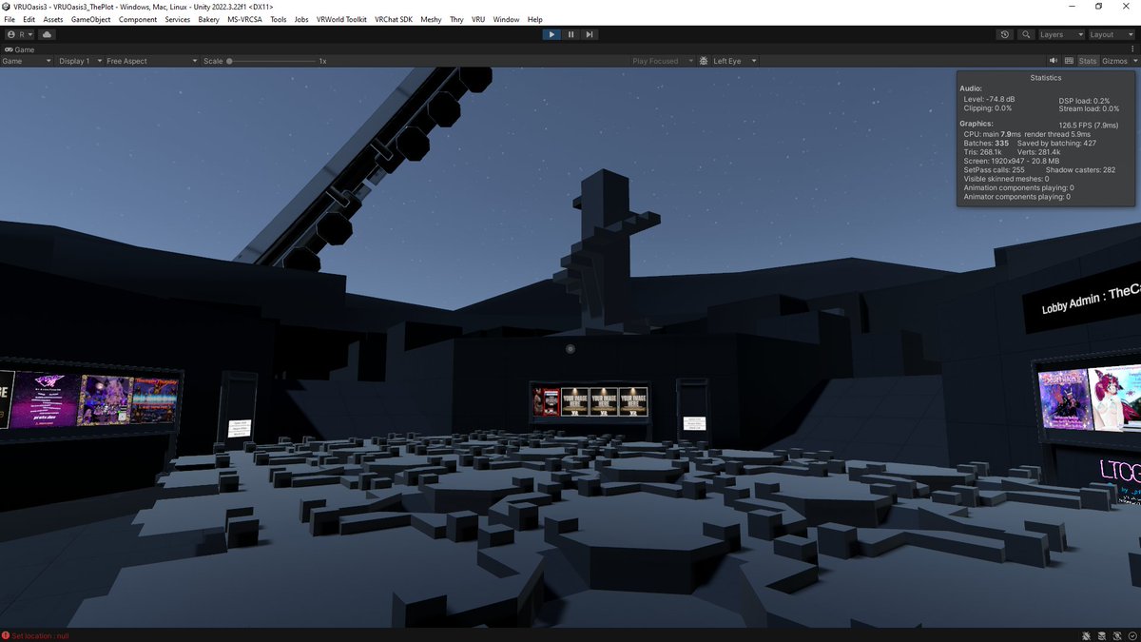Toggle the shortcuts keyboard icon
1141x642 pixels.
point(1067,61)
